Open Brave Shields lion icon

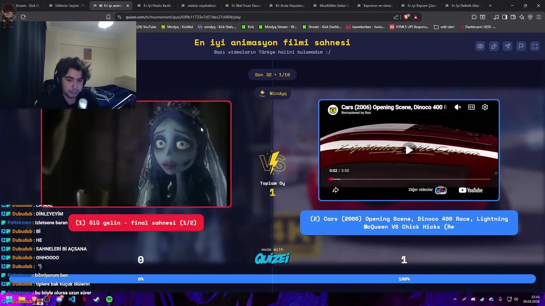[x=407, y=17]
